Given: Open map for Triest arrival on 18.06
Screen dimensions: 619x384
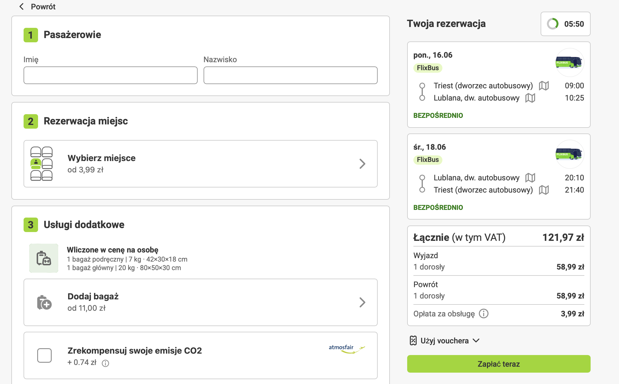Looking at the screenshot, I should pyautogui.click(x=544, y=190).
